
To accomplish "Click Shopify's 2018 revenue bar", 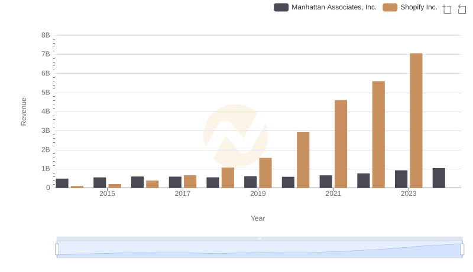I will click(x=228, y=178).
